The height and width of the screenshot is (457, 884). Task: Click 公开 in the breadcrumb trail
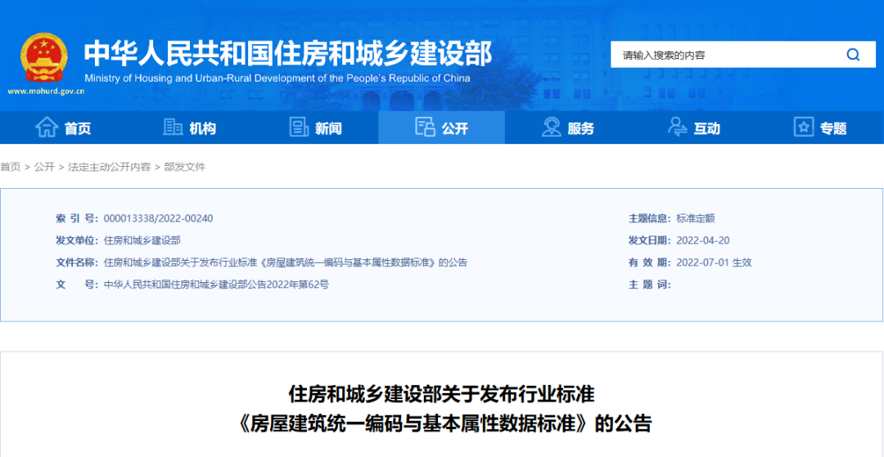[x=44, y=167]
